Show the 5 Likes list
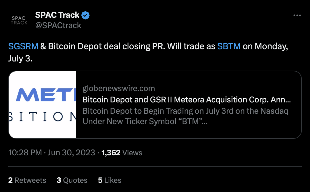The height and width of the screenshot is (192, 310). pos(110,180)
